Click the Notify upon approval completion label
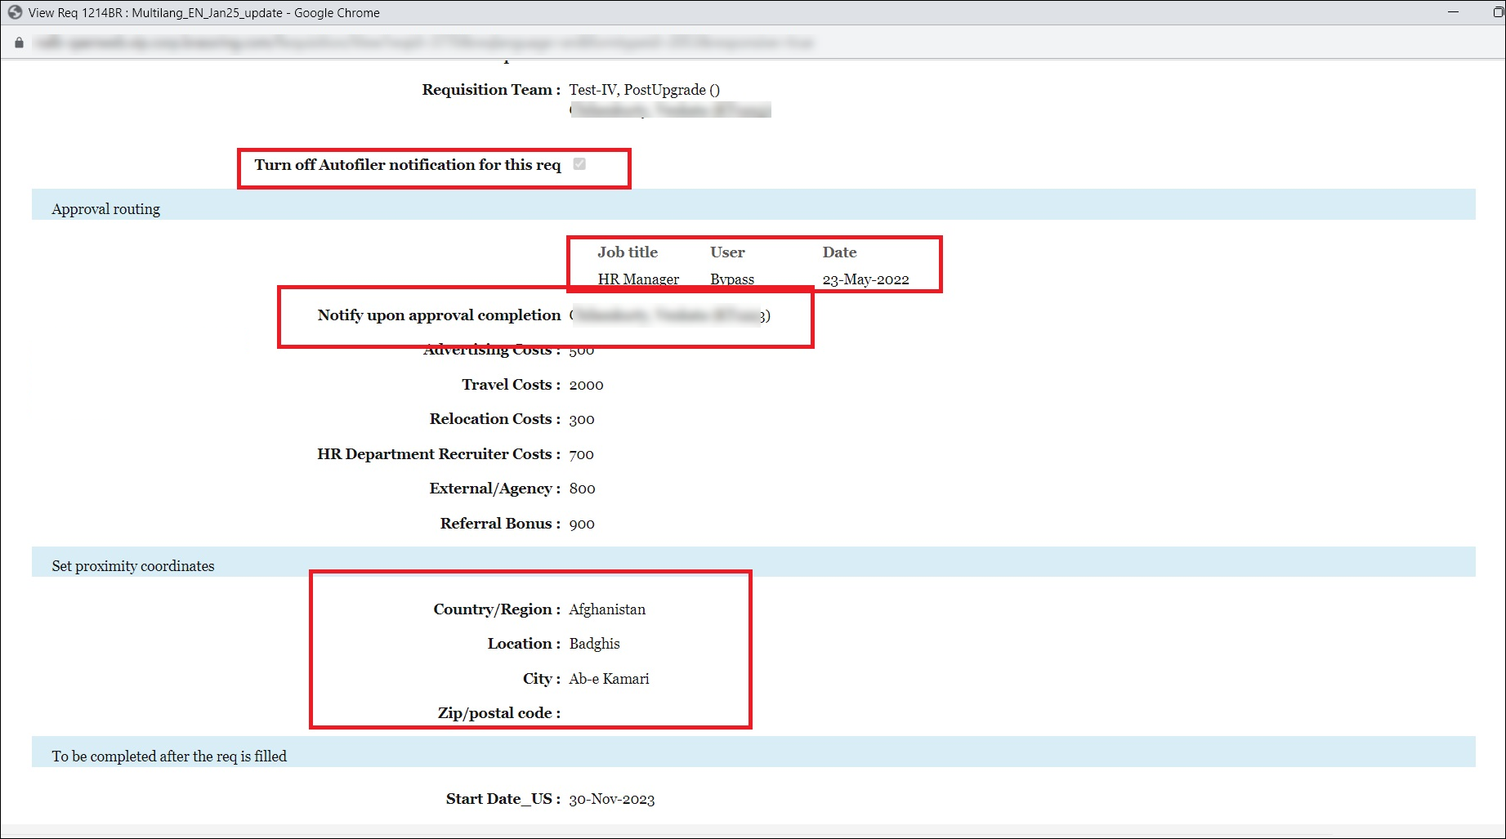The image size is (1506, 839). pos(439,315)
